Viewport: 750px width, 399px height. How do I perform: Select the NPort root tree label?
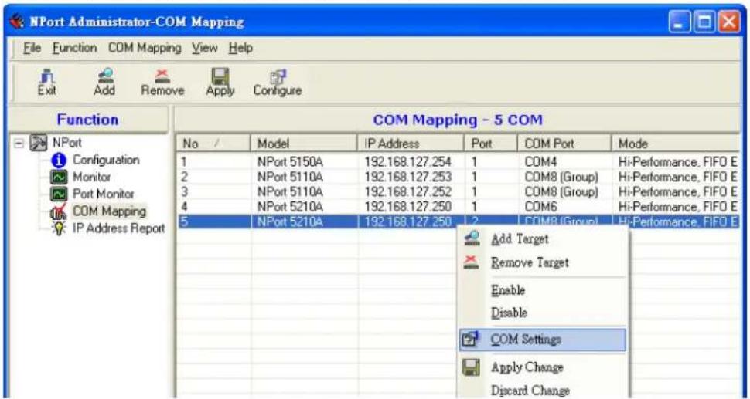tap(67, 142)
